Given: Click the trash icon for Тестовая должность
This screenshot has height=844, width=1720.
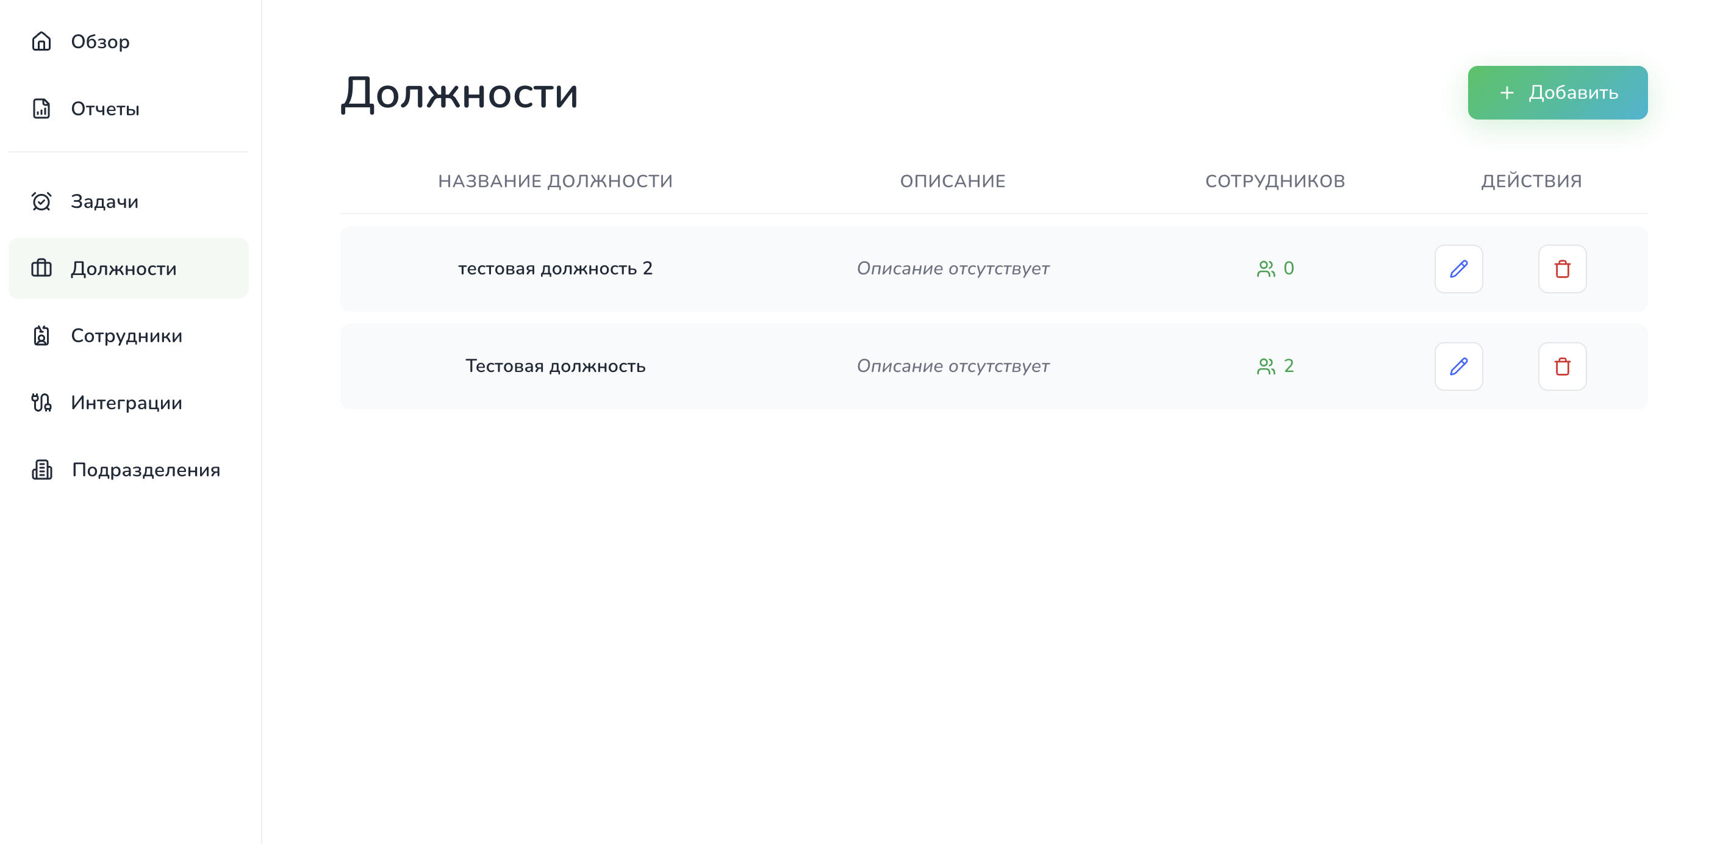Looking at the screenshot, I should pos(1563,366).
